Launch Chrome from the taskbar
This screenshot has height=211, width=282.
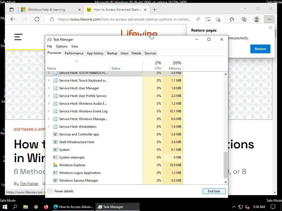pos(36,207)
